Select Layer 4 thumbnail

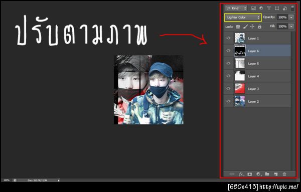(240, 76)
